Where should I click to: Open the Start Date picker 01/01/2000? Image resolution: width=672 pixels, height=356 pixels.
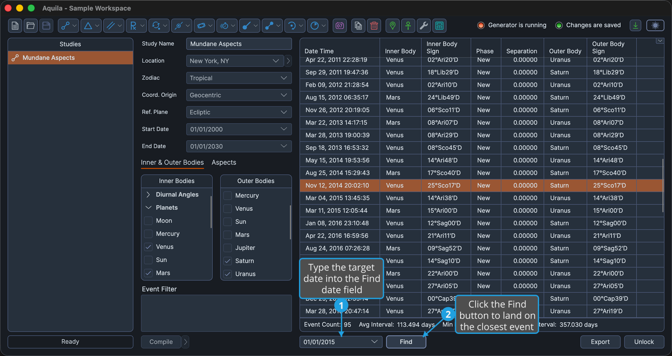(x=239, y=129)
